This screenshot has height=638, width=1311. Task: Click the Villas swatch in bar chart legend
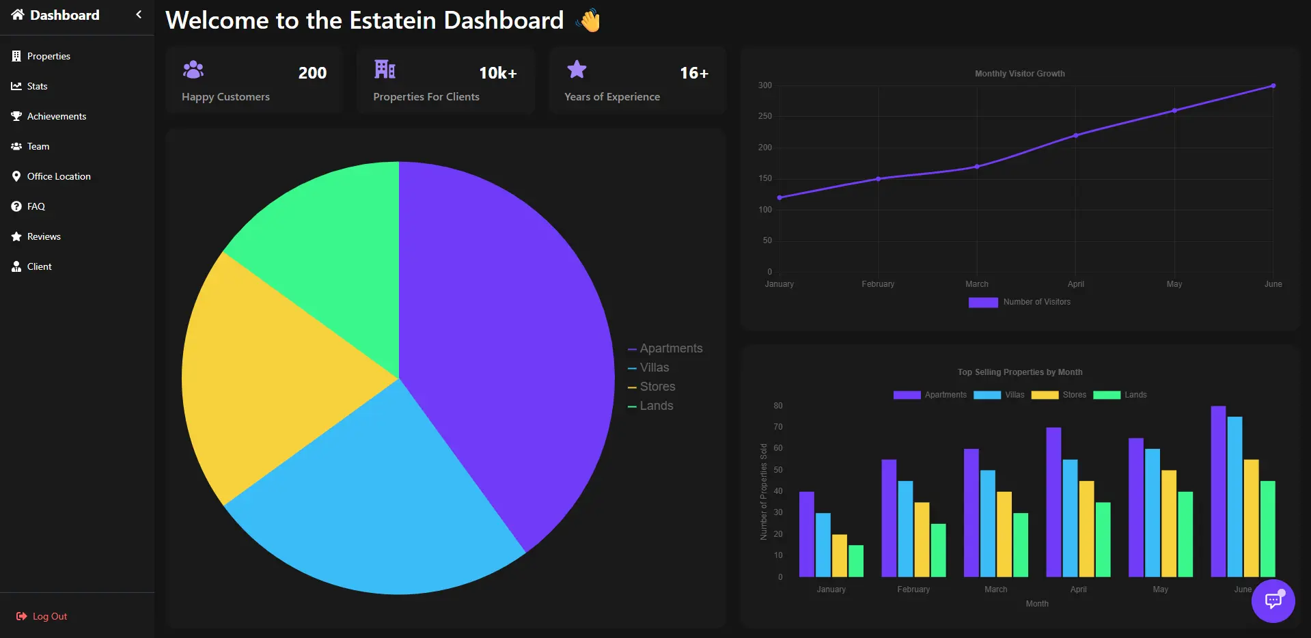click(987, 395)
